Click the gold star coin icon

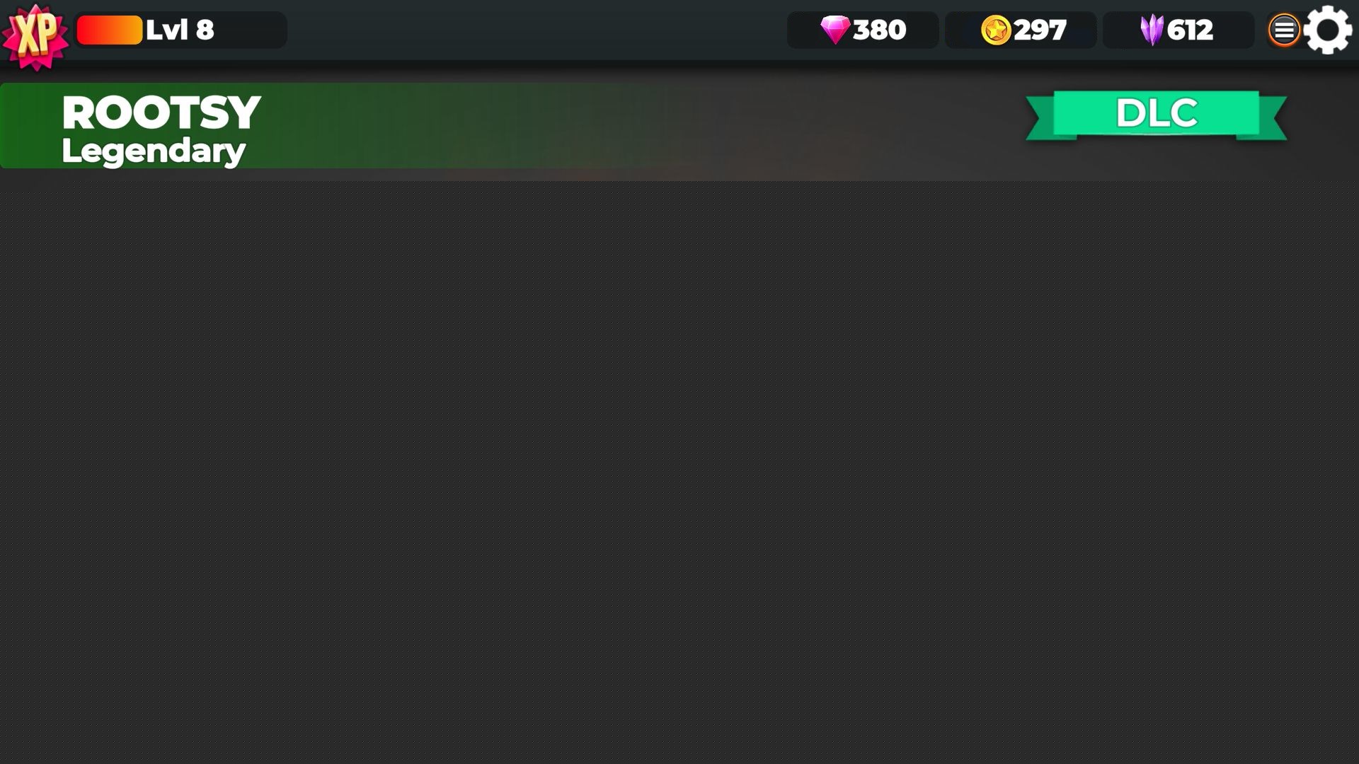pos(996,30)
